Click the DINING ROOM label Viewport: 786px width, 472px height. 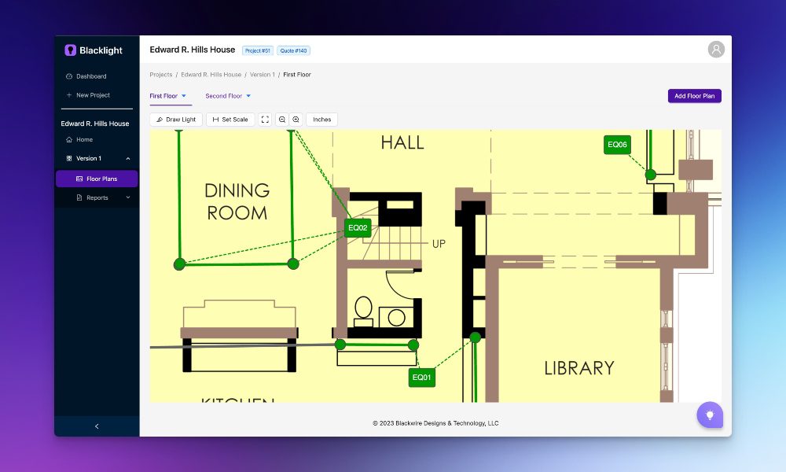[237, 201]
